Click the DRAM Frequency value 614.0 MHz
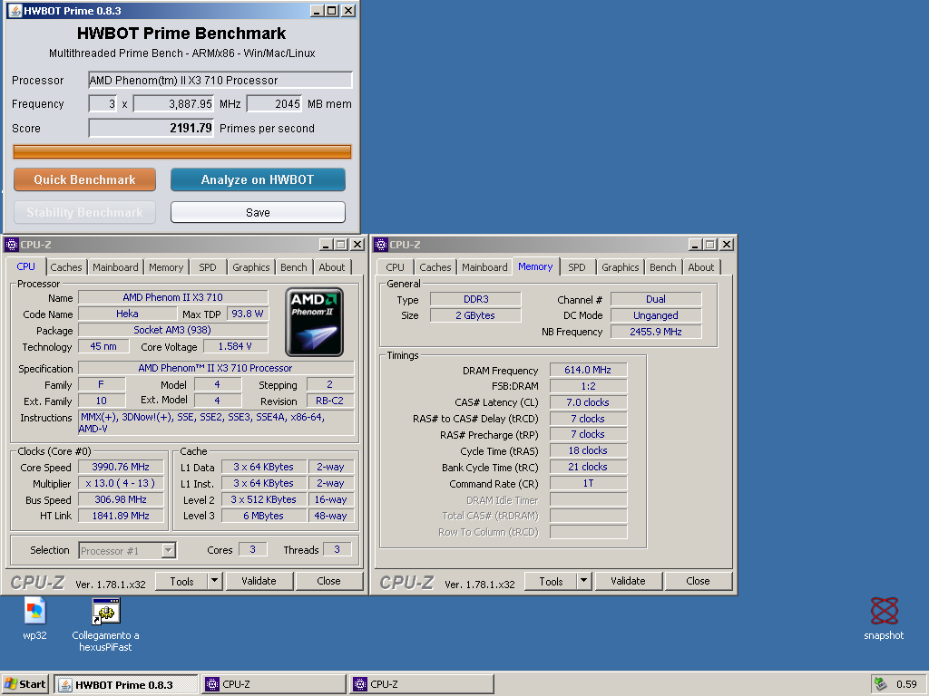929x696 pixels. 588,370
